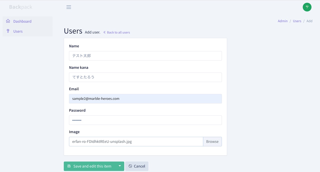The width and height of the screenshot is (320, 172).
Task: Click the Password label
Action: [77, 110]
